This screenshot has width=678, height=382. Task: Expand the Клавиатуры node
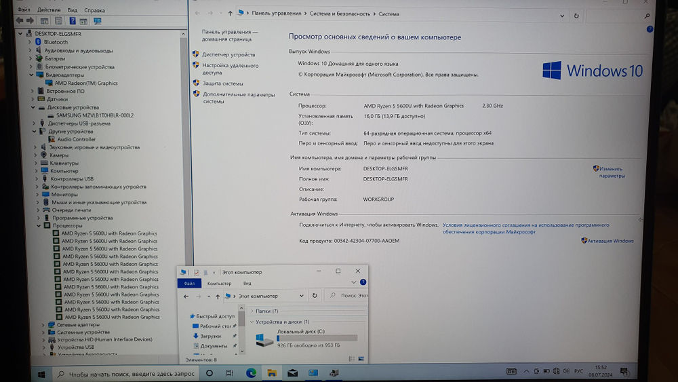(x=36, y=163)
